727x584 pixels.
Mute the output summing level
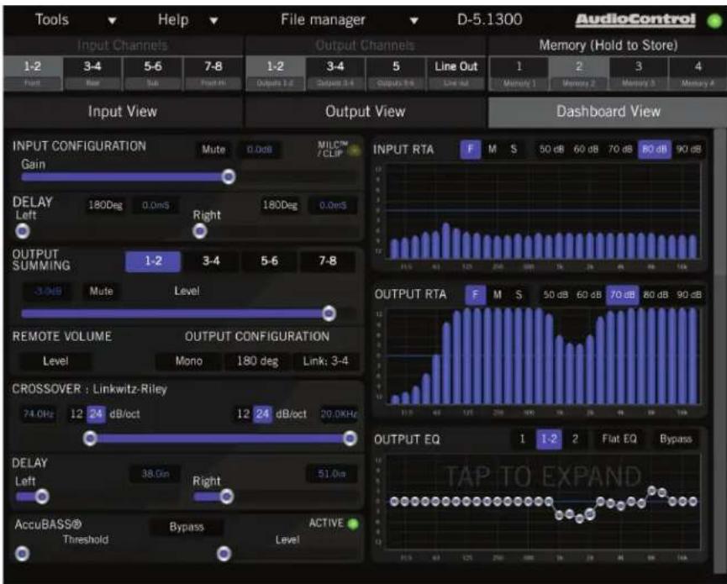tap(101, 292)
